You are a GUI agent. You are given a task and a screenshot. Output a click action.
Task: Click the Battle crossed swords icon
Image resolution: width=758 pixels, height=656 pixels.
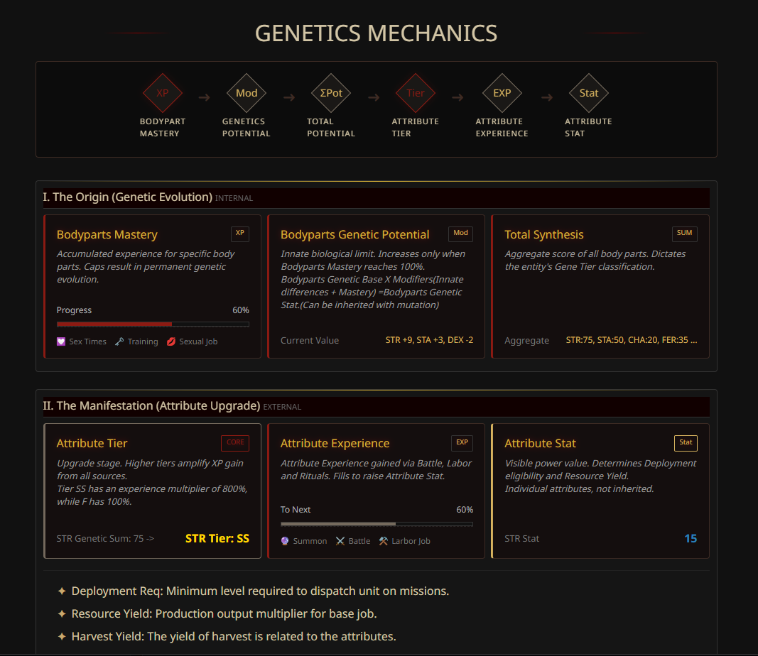pos(340,541)
